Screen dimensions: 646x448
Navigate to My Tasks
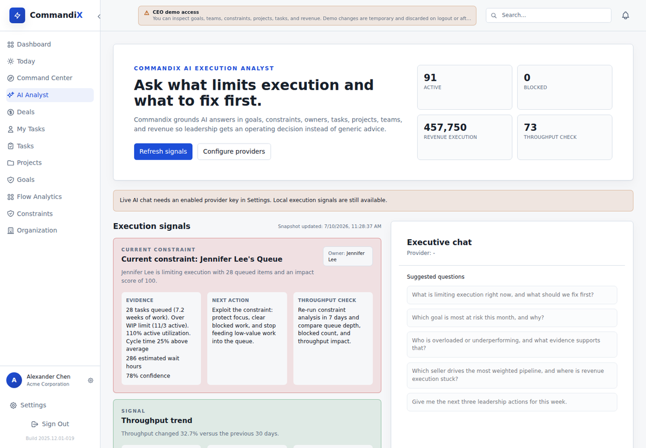tap(50, 129)
